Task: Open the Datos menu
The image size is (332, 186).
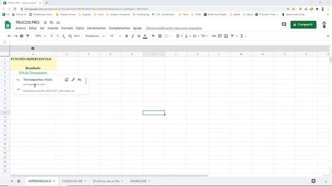Action: [80, 28]
